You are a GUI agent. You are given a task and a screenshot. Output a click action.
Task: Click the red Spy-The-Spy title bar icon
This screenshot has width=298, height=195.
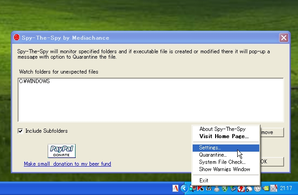pos(17,37)
